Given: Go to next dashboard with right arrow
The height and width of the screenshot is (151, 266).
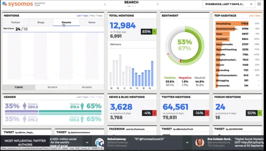Looking at the screenshot, I should pyautogui.click(x=158, y=4).
